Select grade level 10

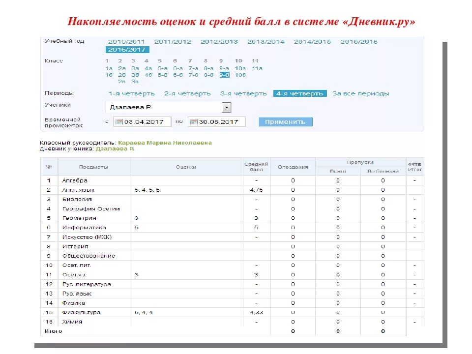(238, 61)
